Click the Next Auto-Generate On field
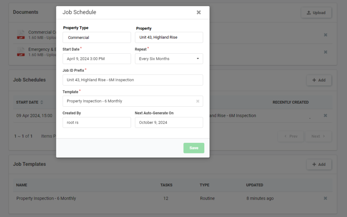The width and height of the screenshot is (347, 217). click(169, 123)
